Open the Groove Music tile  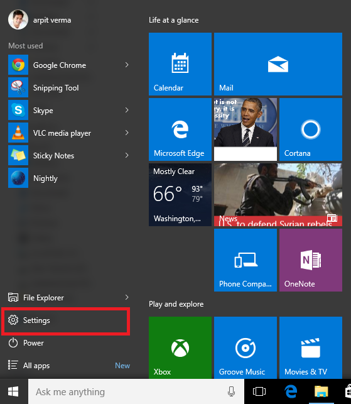tap(246, 347)
